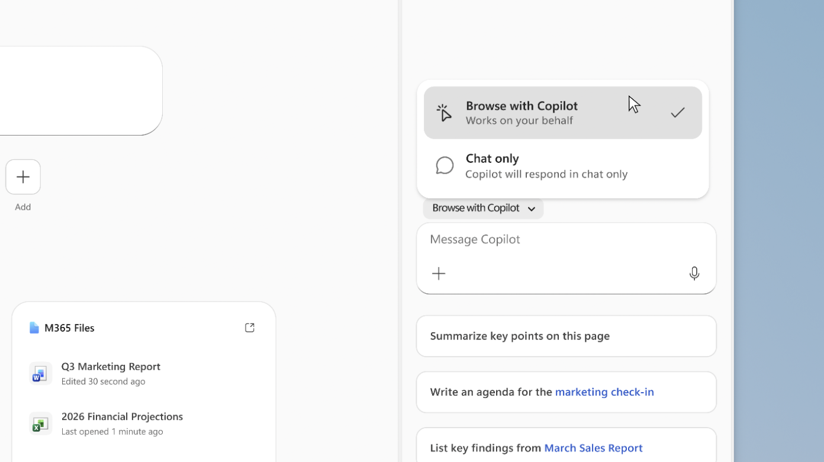Click the Chat only speech bubble icon

click(445, 166)
